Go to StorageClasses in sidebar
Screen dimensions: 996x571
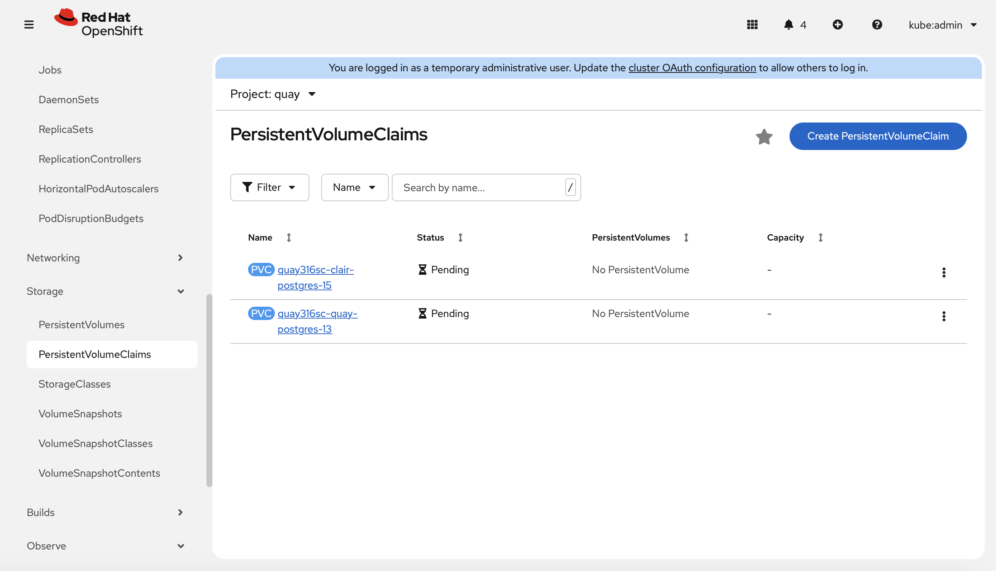tap(75, 384)
